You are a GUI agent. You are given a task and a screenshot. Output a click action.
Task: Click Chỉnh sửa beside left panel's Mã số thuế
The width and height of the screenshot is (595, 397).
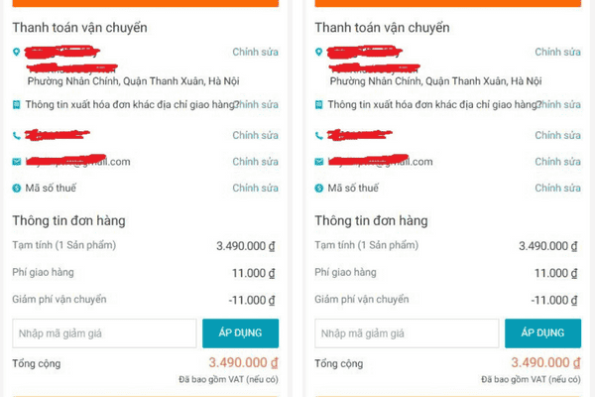click(255, 188)
